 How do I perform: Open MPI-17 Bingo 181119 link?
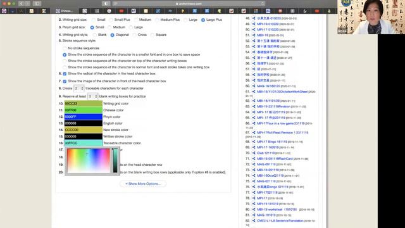coord(272,142)
